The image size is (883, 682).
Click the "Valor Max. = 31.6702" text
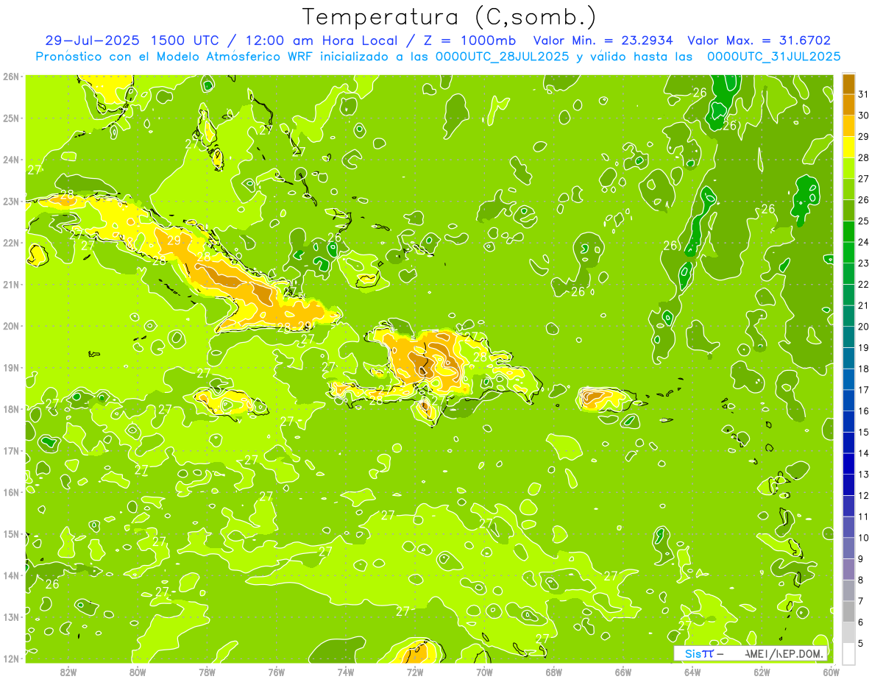pos(759,40)
